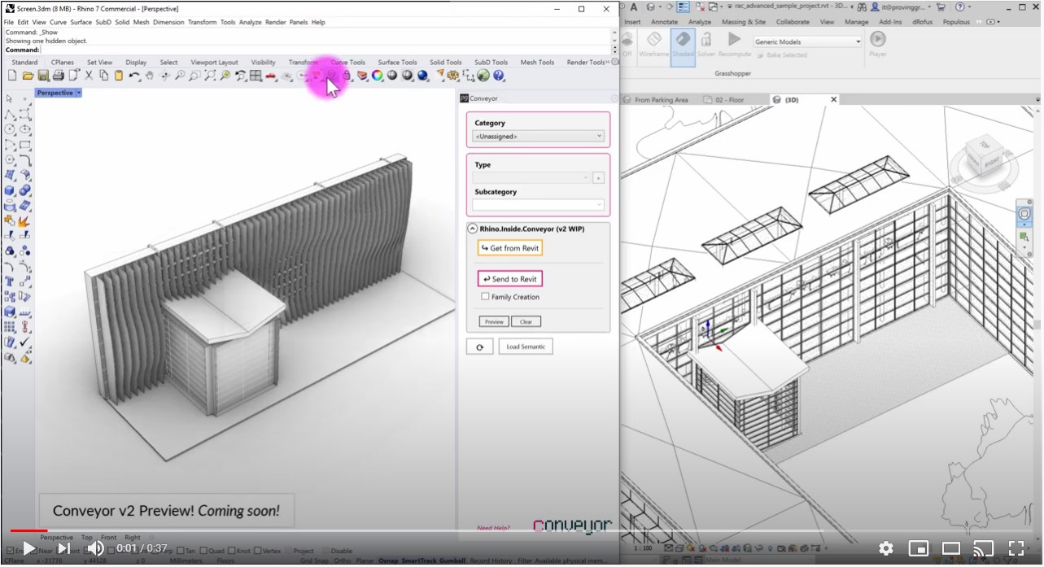Open the Subcategory dropdown in Conveyor
The image size is (1044, 567).
click(x=538, y=205)
